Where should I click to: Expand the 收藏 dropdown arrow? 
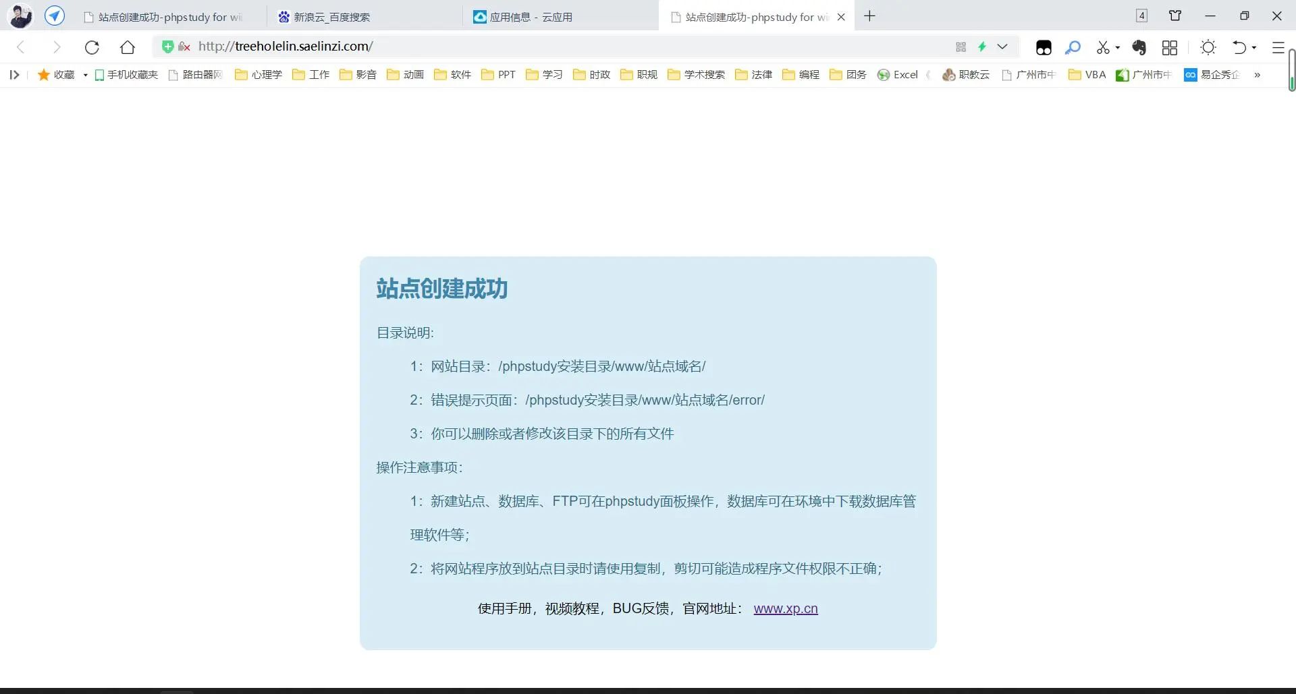(x=85, y=75)
